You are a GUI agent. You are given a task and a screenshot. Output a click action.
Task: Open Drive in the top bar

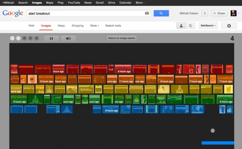tap(112, 3)
